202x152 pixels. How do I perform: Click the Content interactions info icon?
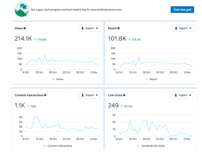pyautogui.click(x=45, y=95)
